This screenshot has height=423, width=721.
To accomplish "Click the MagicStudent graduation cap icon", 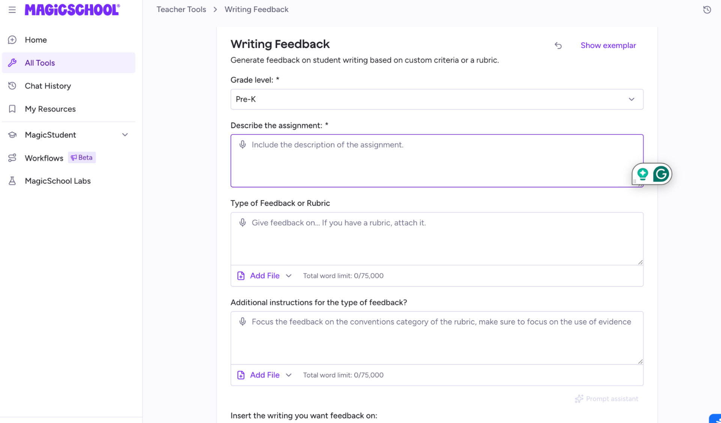I will pos(12,135).
